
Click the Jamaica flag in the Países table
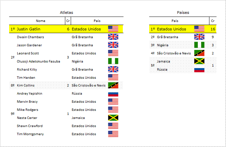[199, 61]
